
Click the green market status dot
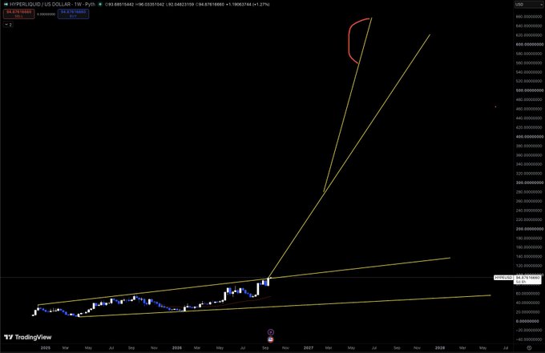[x=100, y=5]
